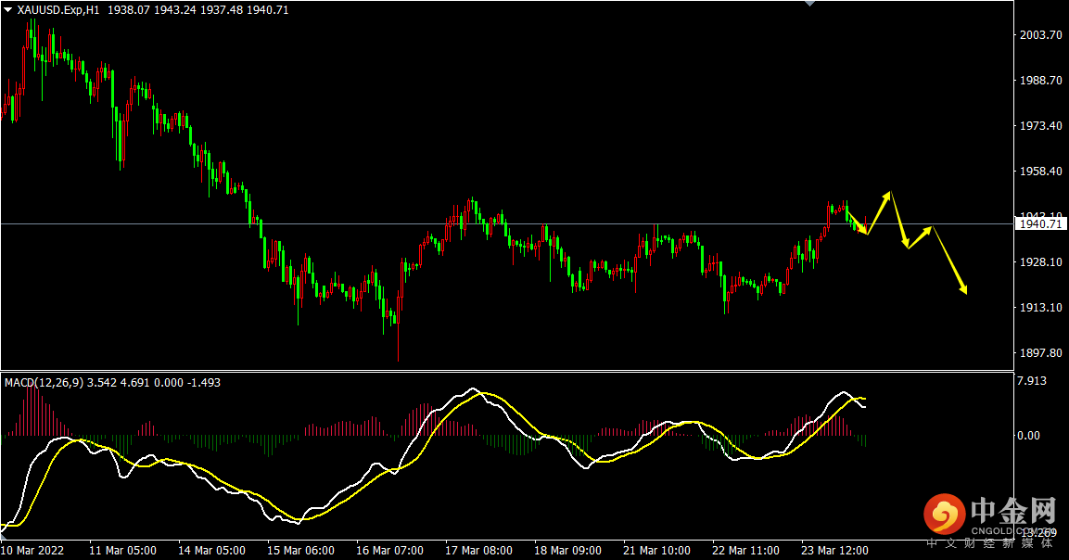1069x560 pixels.
Task: Click the 10 Mar 2022 date on the time axis
Action: [32, 550]
